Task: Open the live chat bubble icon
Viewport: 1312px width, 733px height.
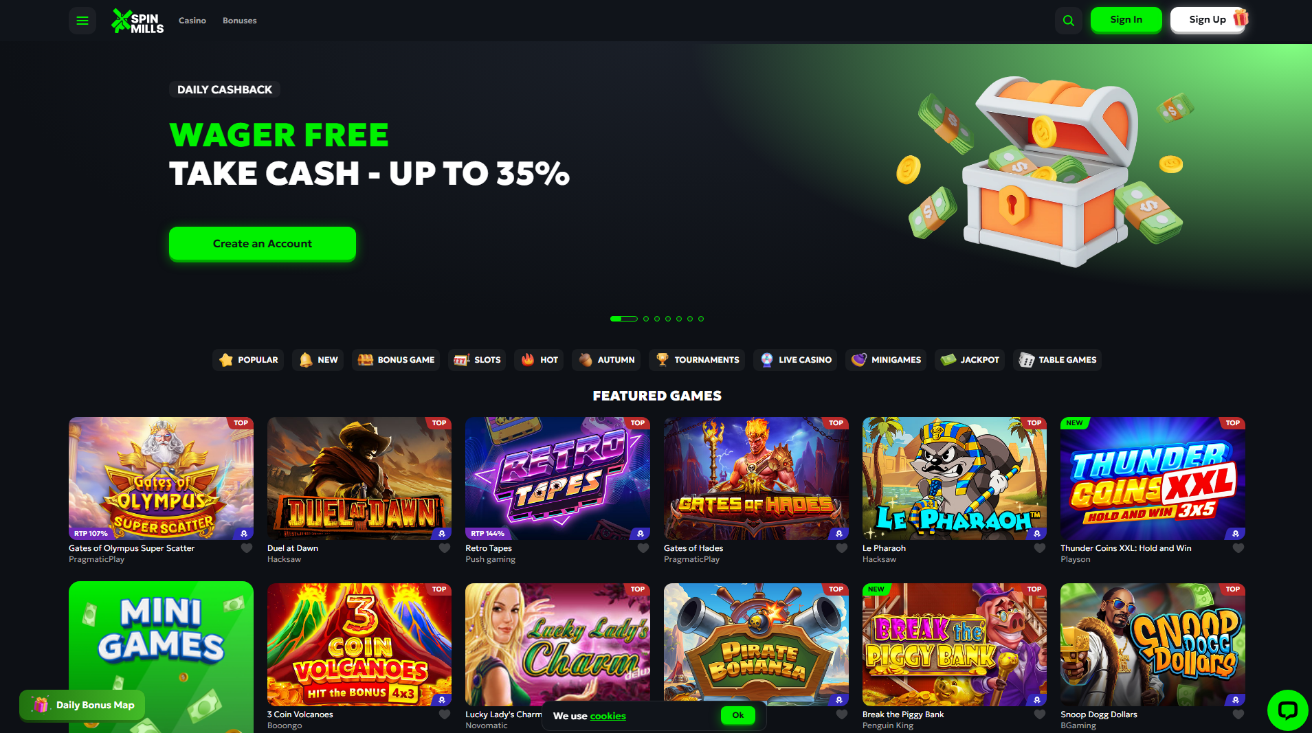Action: (1287, 710)
